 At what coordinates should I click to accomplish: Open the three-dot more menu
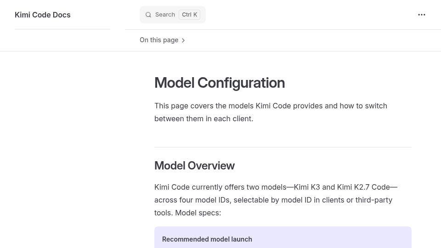click(x=422, y=15)
